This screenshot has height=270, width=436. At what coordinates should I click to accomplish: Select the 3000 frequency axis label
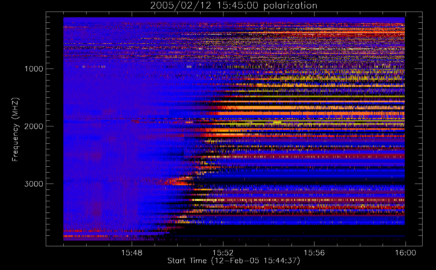pyautogui.click(x=34, y=184)
